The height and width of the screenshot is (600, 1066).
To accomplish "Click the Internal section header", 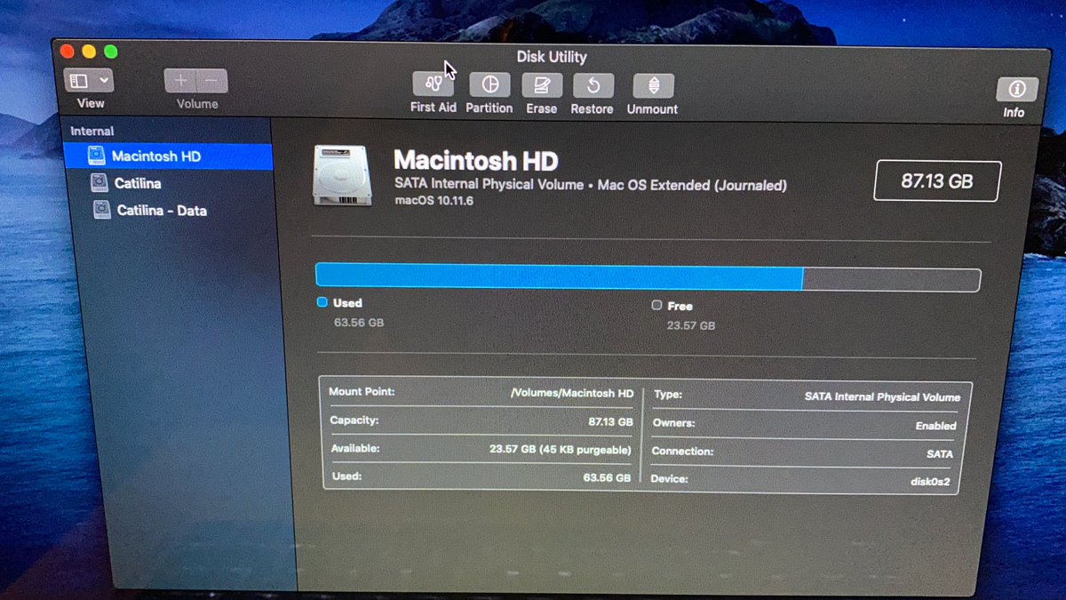I will coord(92,131).
